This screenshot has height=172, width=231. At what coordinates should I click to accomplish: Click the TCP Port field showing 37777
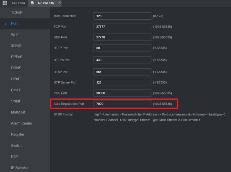[122, 27]
